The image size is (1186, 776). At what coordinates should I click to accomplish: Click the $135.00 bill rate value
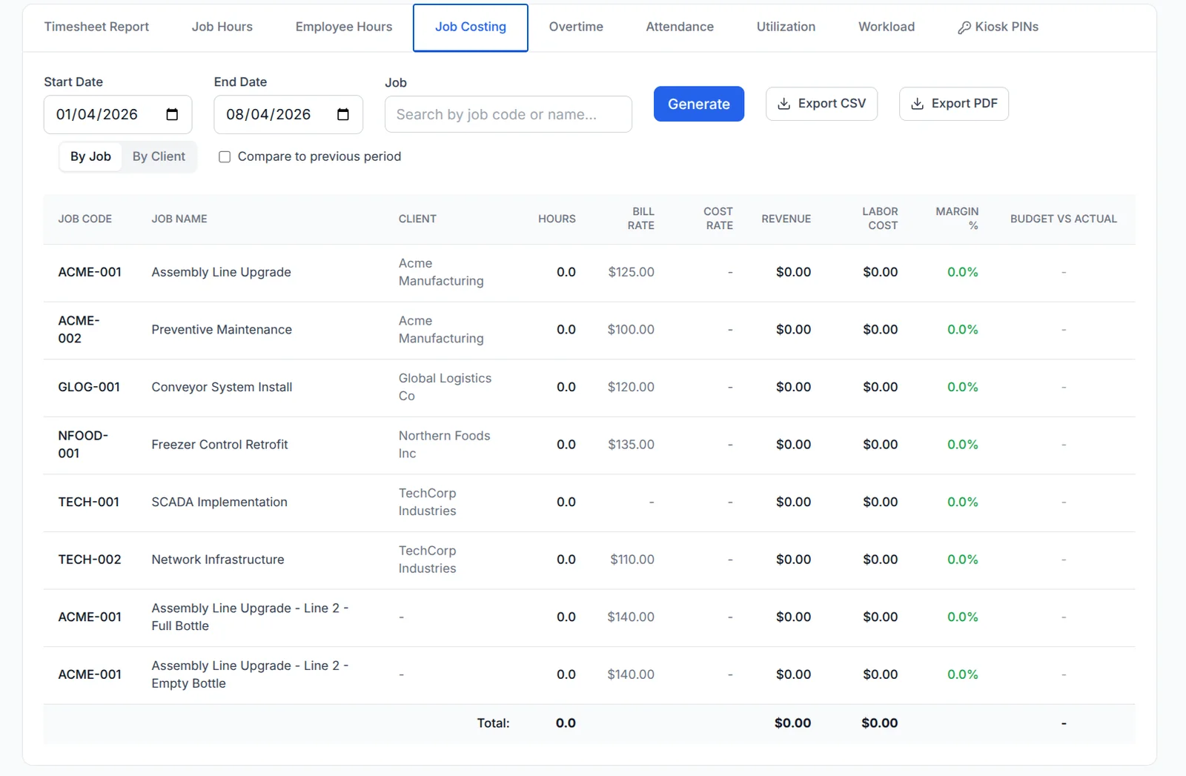coord(631,444)
